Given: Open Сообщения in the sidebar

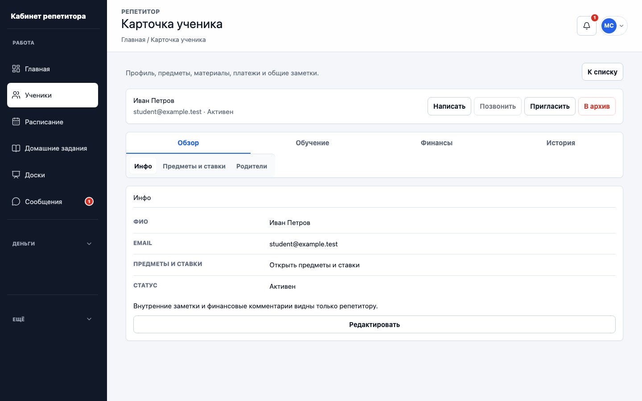Looking at the screenshot, I should click(53, 201).
